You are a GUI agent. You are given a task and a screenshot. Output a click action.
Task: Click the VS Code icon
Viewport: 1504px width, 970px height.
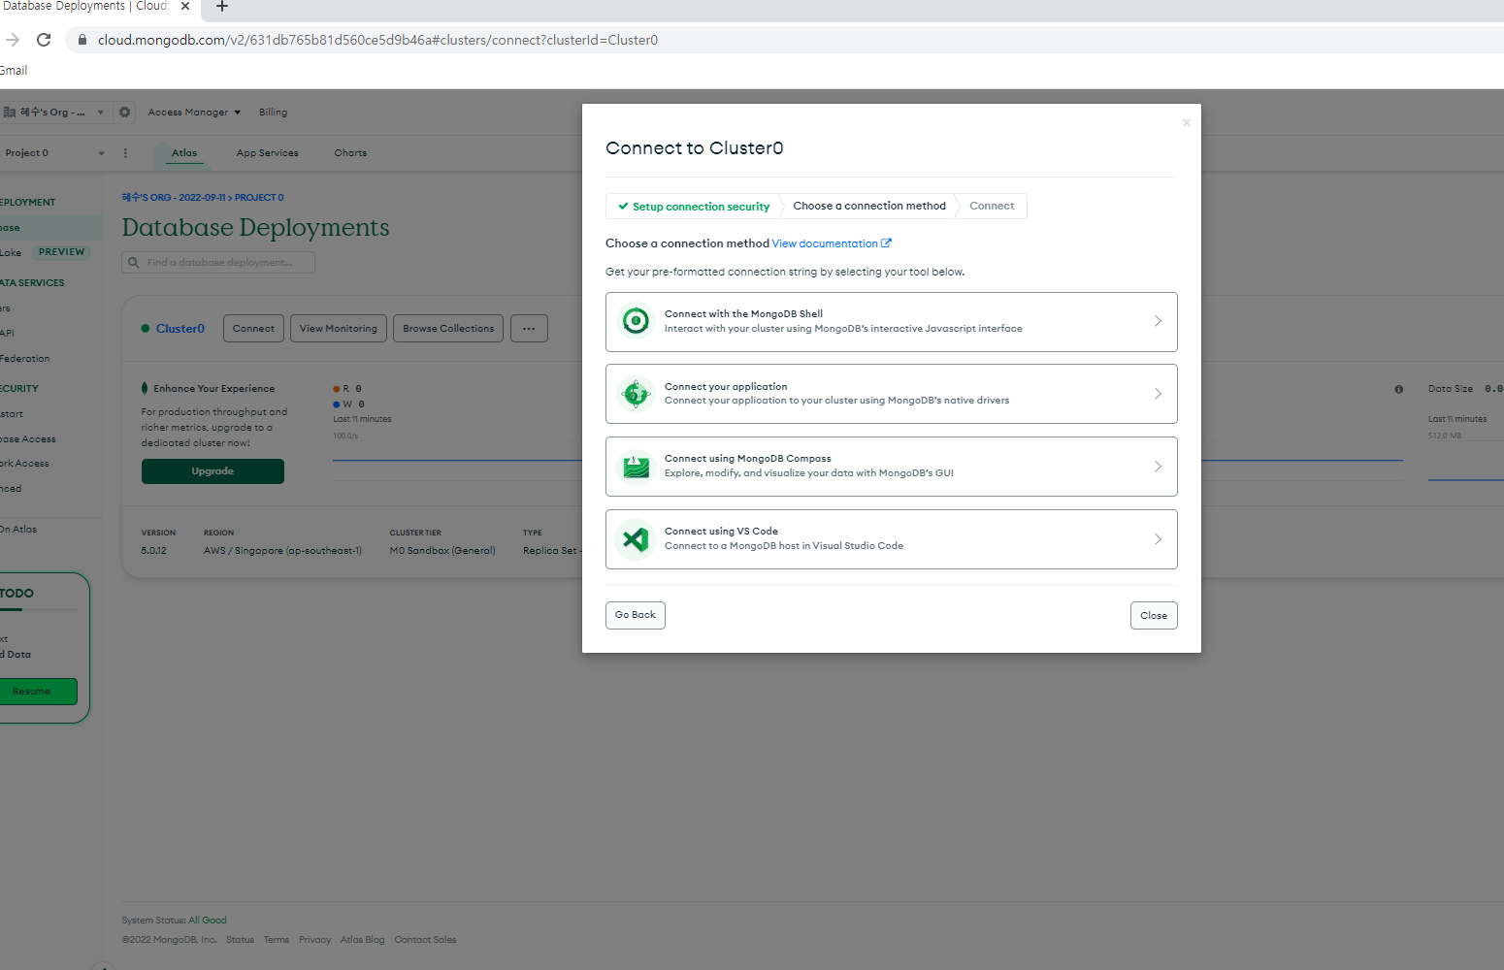(636, 539)
